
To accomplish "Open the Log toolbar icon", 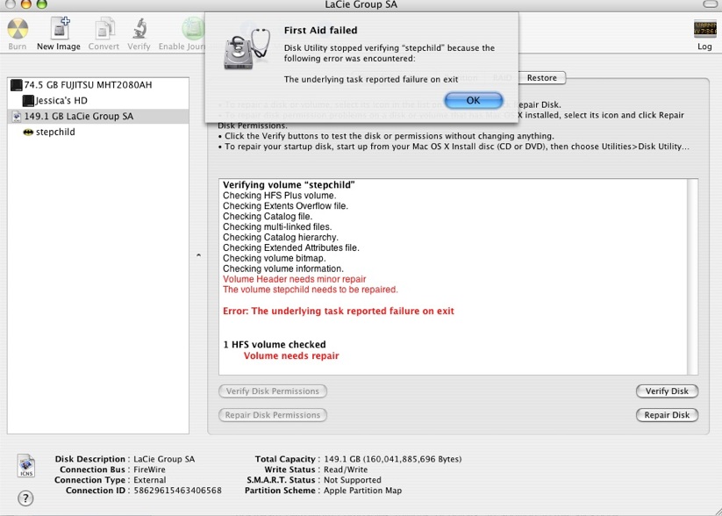I will pyautogui.click(x=705, y=29).
